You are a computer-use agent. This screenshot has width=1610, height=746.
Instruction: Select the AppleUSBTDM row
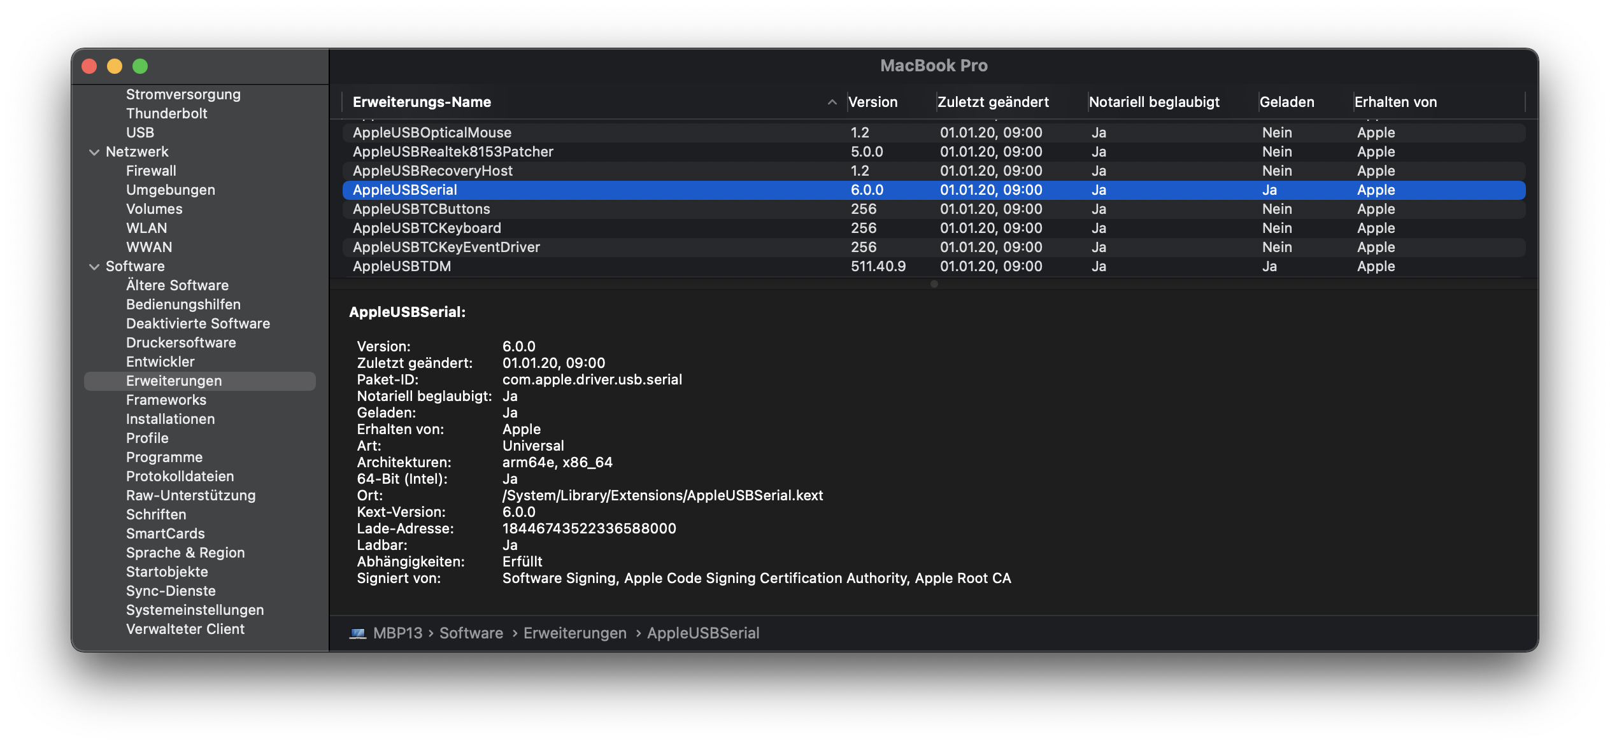[x=934, y=266]
